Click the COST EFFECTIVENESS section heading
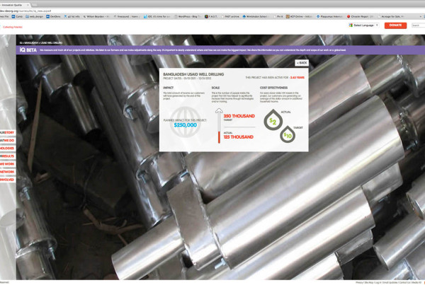The height and width of the screenshot is (285, 425). point(273,88)
